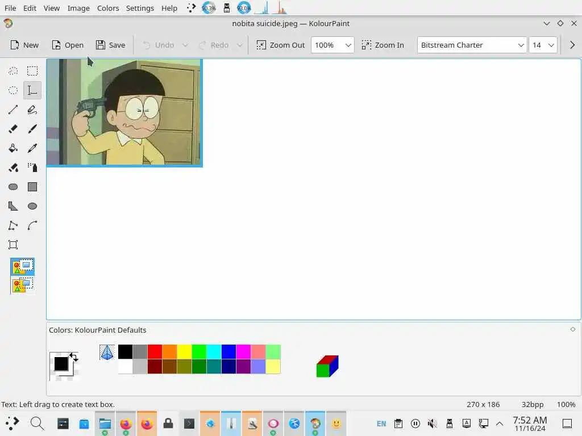Click the clipboard tray icon
The image size is (582, 436).
398,424
